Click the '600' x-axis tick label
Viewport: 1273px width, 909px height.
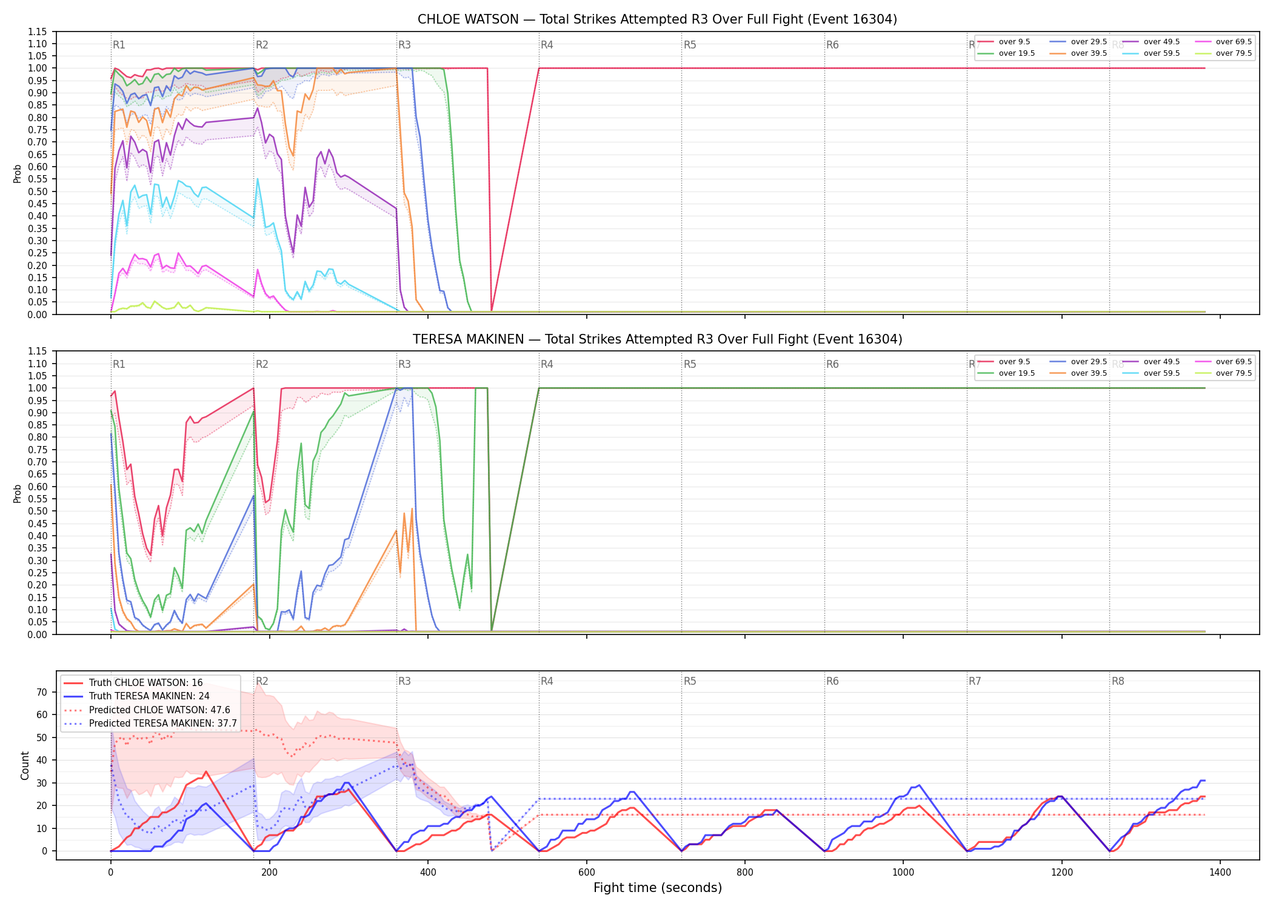[586, 873]
